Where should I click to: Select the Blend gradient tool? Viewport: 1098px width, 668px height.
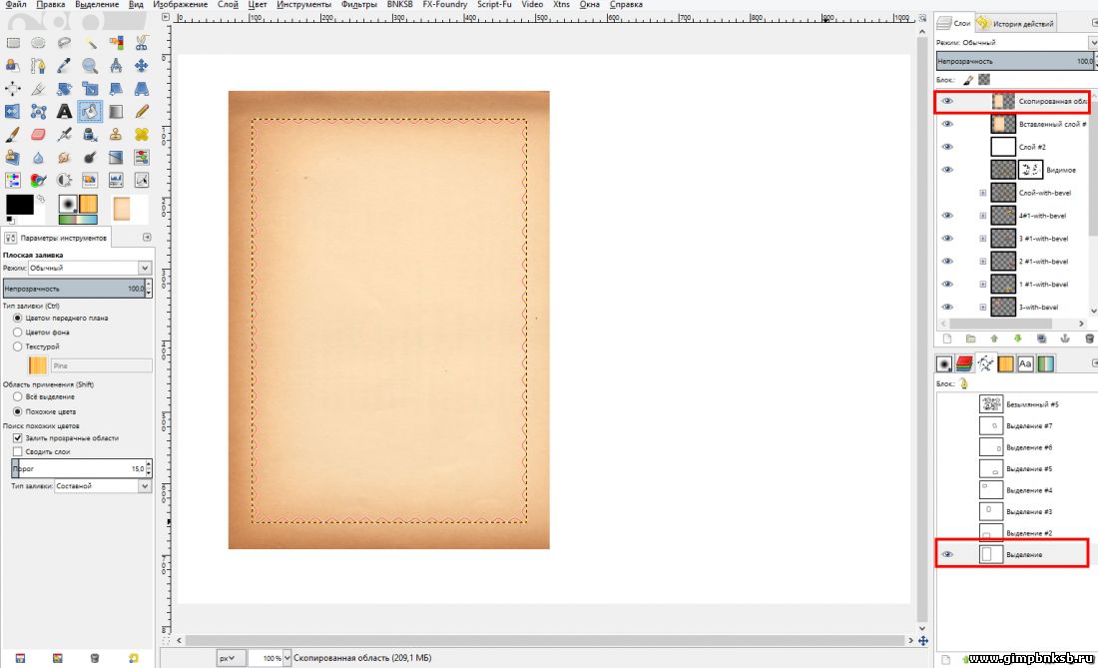(116, 112)
